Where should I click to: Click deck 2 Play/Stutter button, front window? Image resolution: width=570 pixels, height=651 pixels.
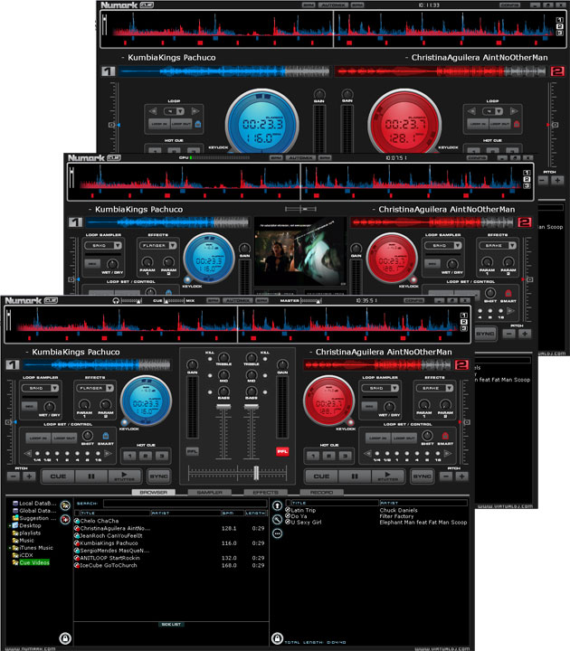[387, 476]
